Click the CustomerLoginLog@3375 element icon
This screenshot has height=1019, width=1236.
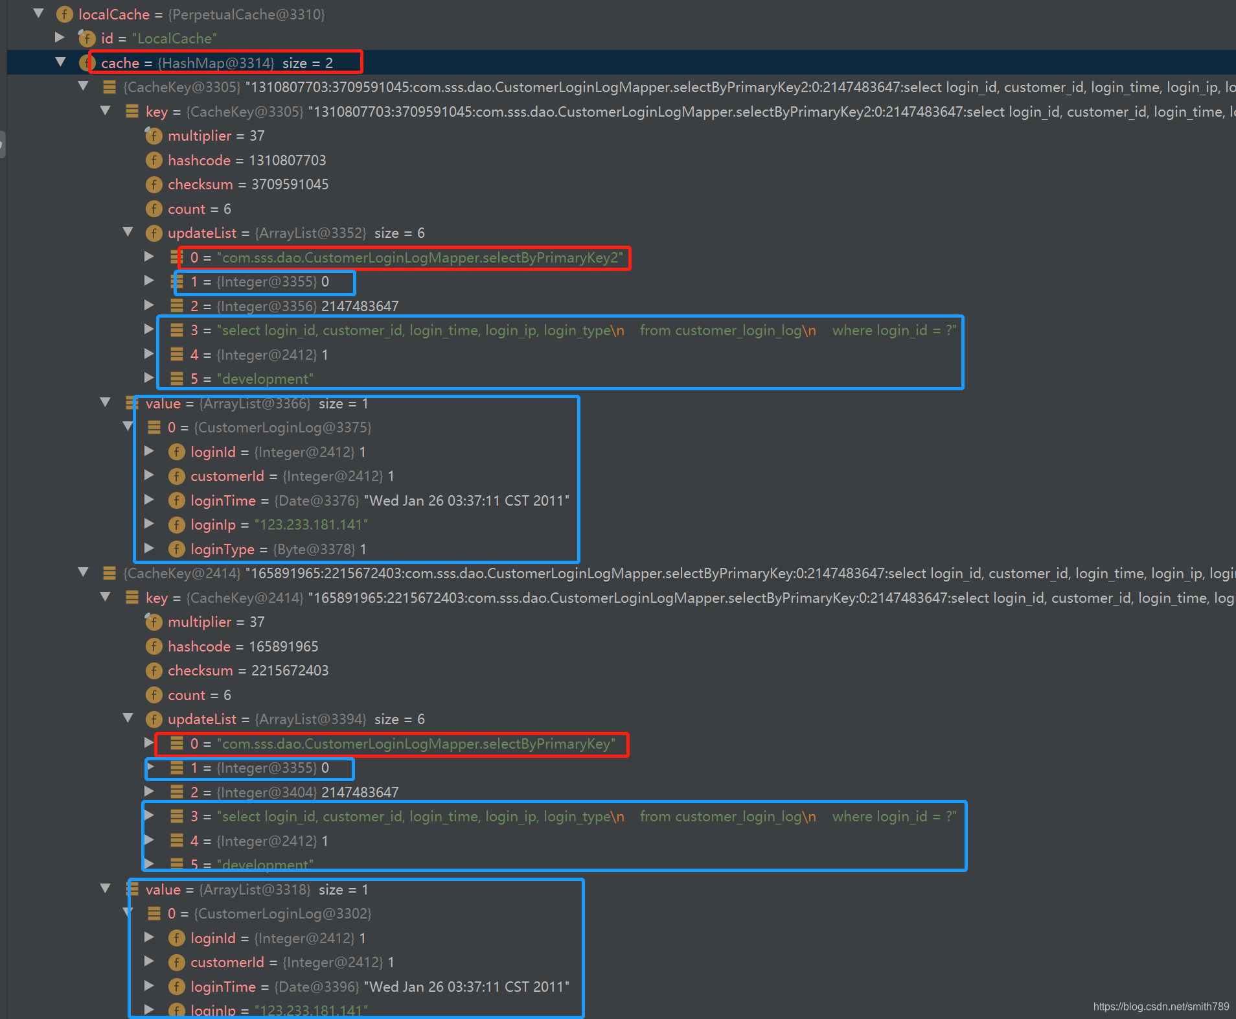[x=154, y=427]
